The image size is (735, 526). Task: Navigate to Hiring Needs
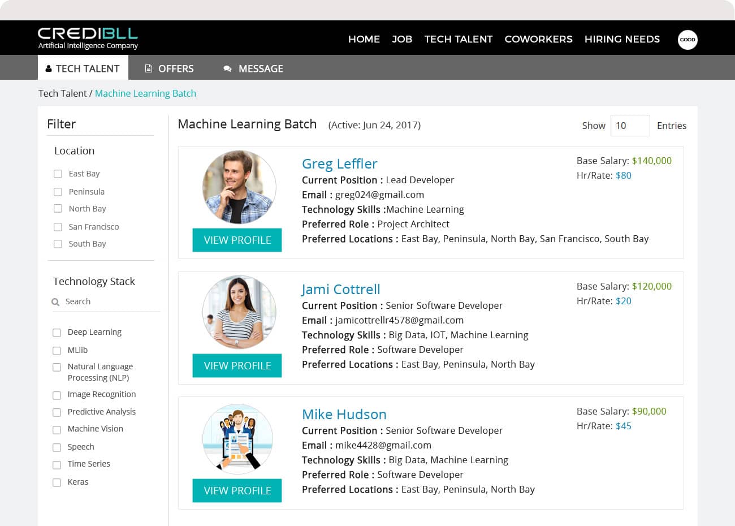[622, 40]
